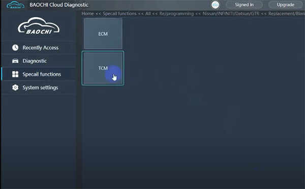Click the System settings gear icon

(x=15, y=87)
